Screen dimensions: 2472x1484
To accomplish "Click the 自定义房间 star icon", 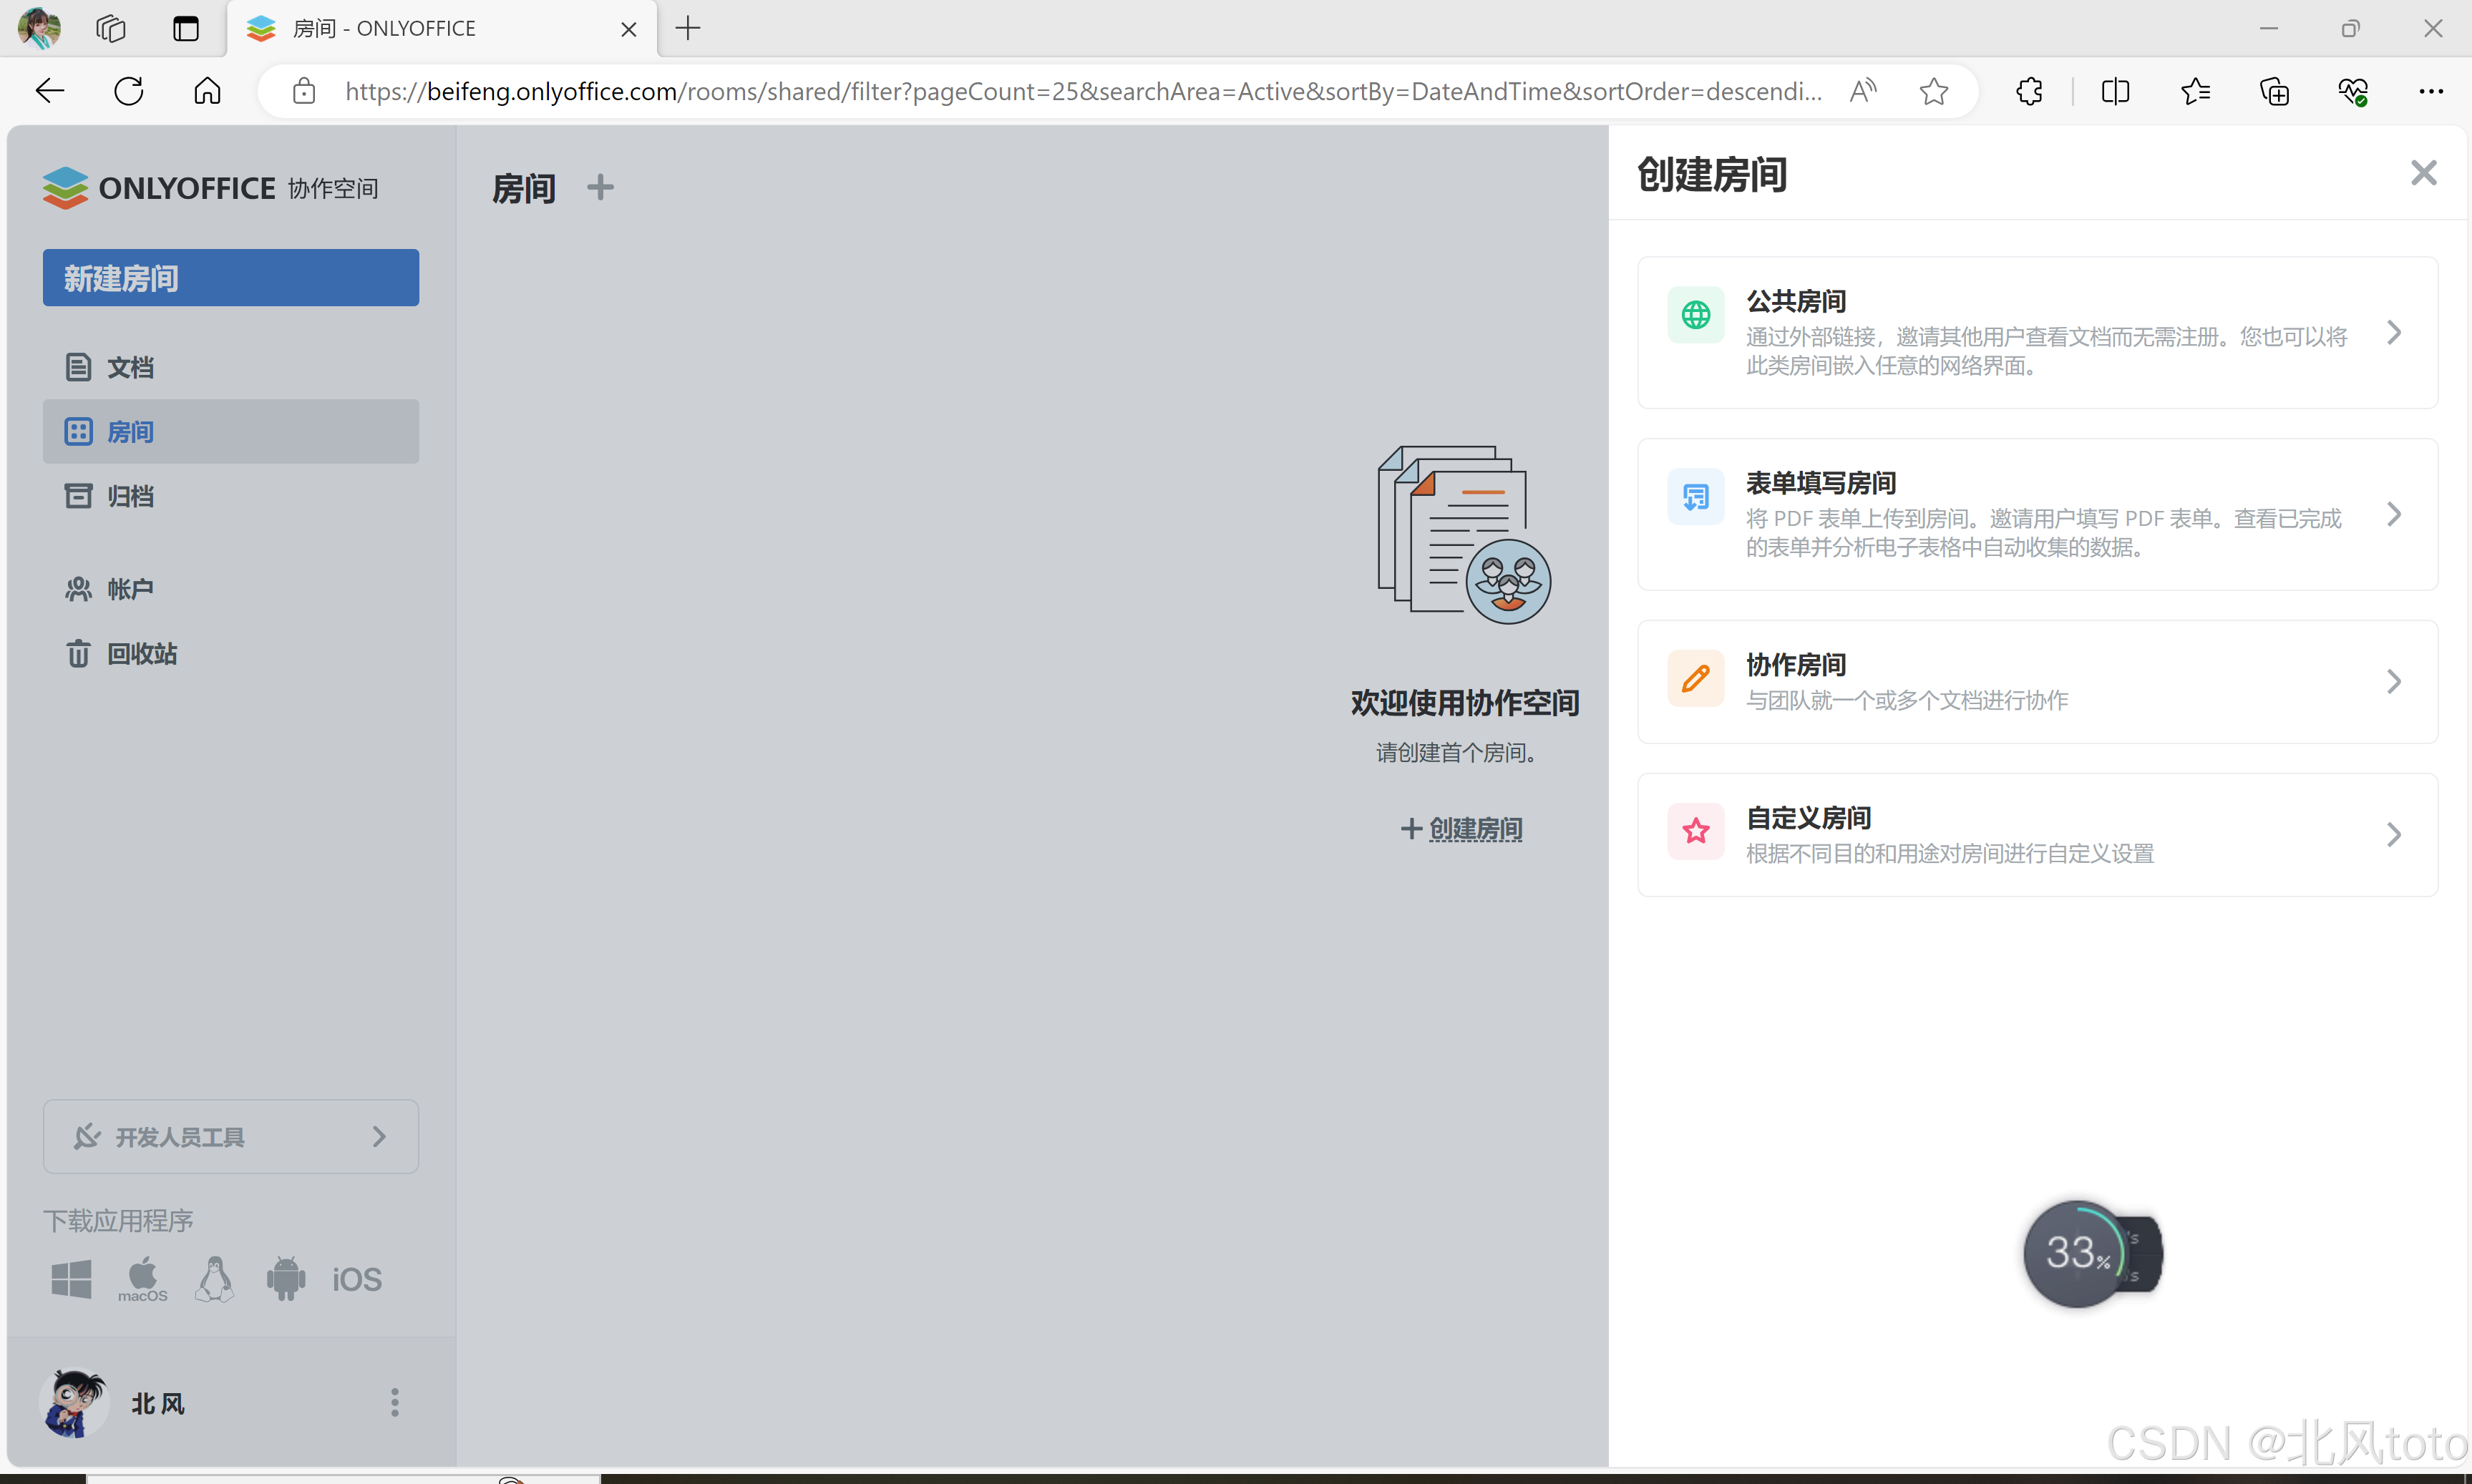I will (1694, 830).
